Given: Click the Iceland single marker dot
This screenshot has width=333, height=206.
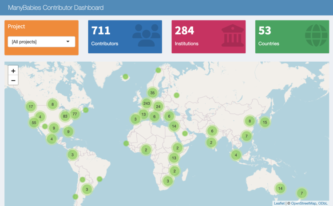Looking at the screenshot, I should tap(126, 77).
